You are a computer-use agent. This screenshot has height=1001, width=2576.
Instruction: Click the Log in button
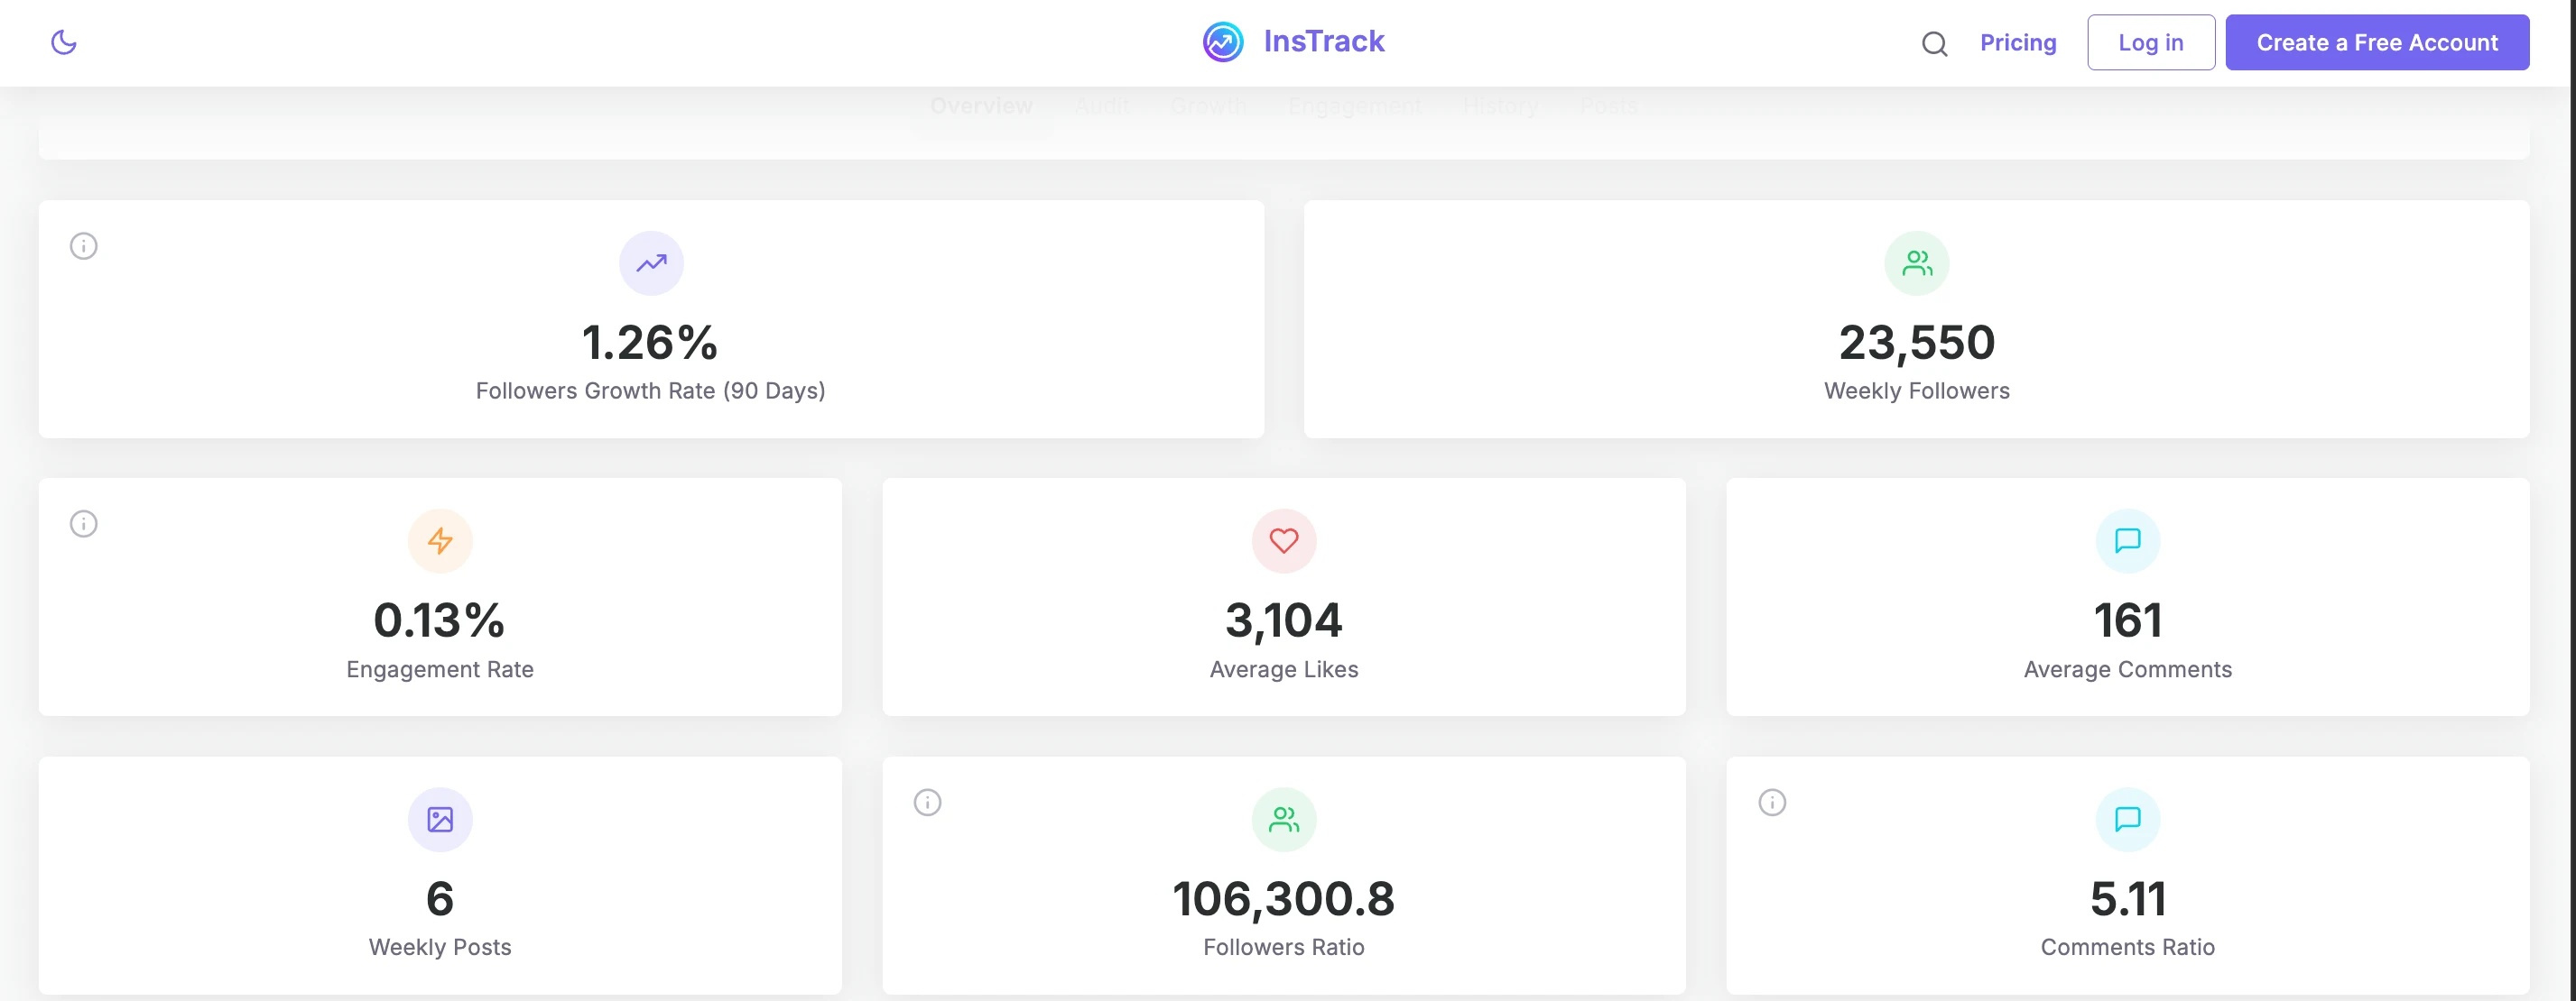(x=2150, y=42)
